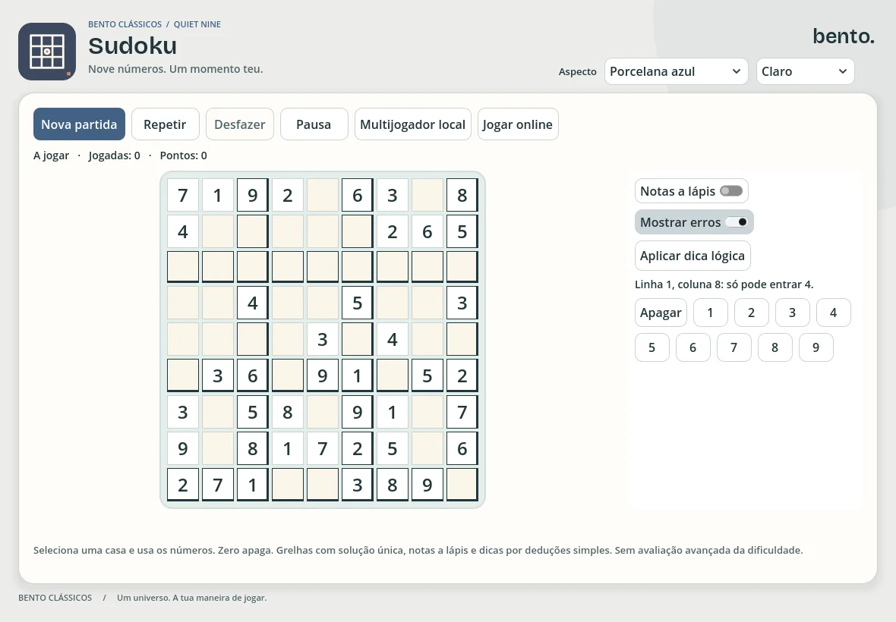Click the 3 cell in row 5
This screenshot has height=622, width=896.
pyautogui.click(x=323, y=339)
